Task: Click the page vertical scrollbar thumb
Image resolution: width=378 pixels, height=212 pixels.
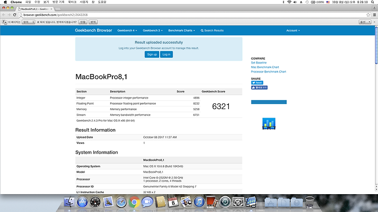Action: click(376, 45)
